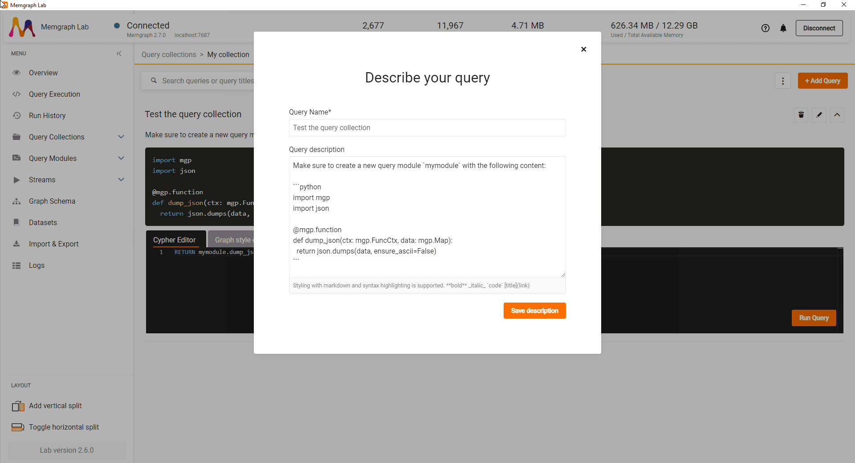Expand Streams submenu chevron

point(121,180)
